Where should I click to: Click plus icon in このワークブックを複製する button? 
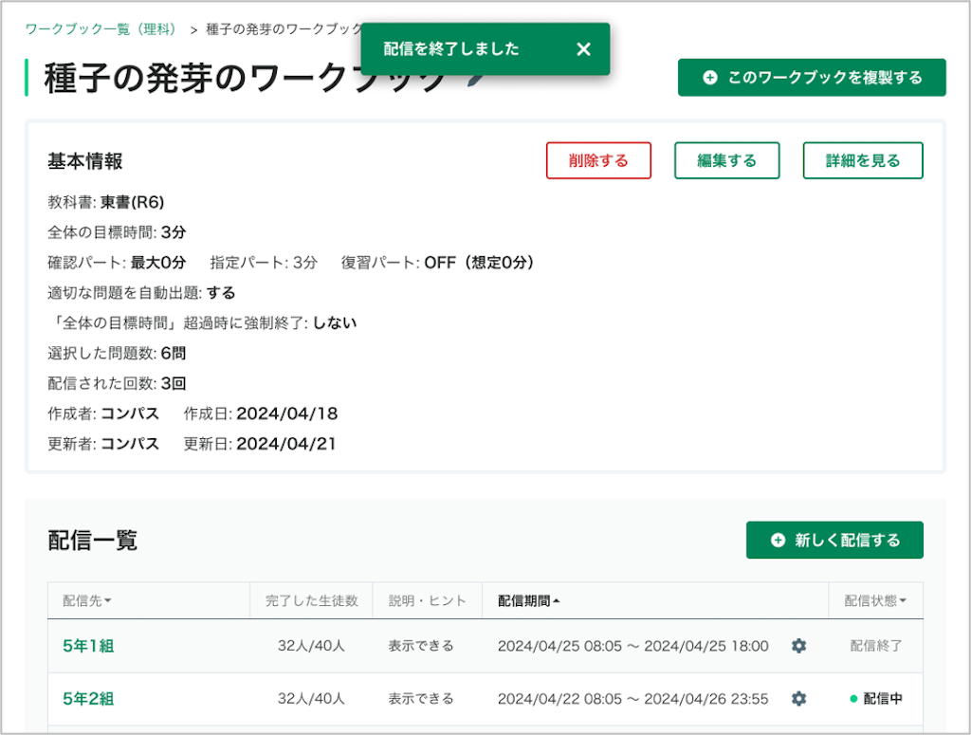tap(710, 78)
